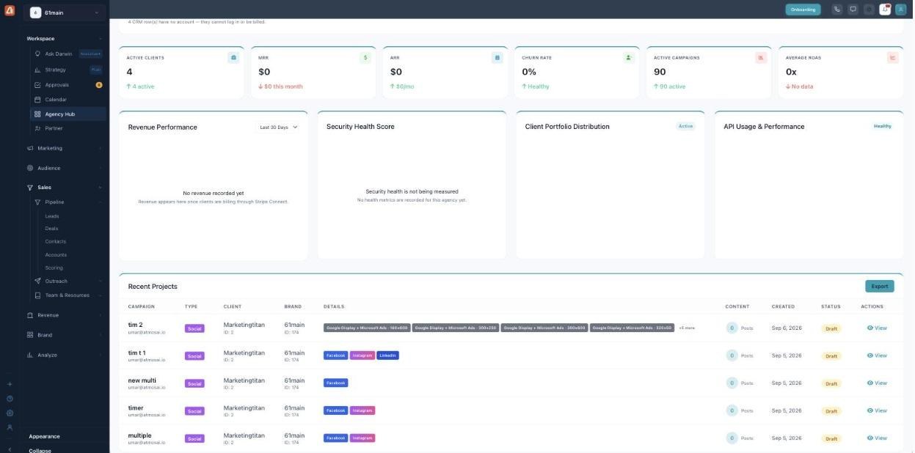This screenshot has width=915, height=453.
Task: Click the eye icon for tim 2
Action: 870,328
